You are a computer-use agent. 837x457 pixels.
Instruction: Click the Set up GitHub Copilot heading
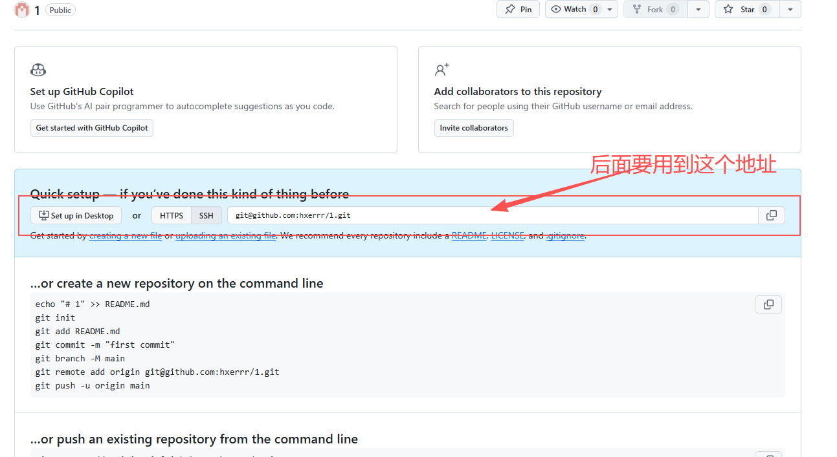[82, 92]
